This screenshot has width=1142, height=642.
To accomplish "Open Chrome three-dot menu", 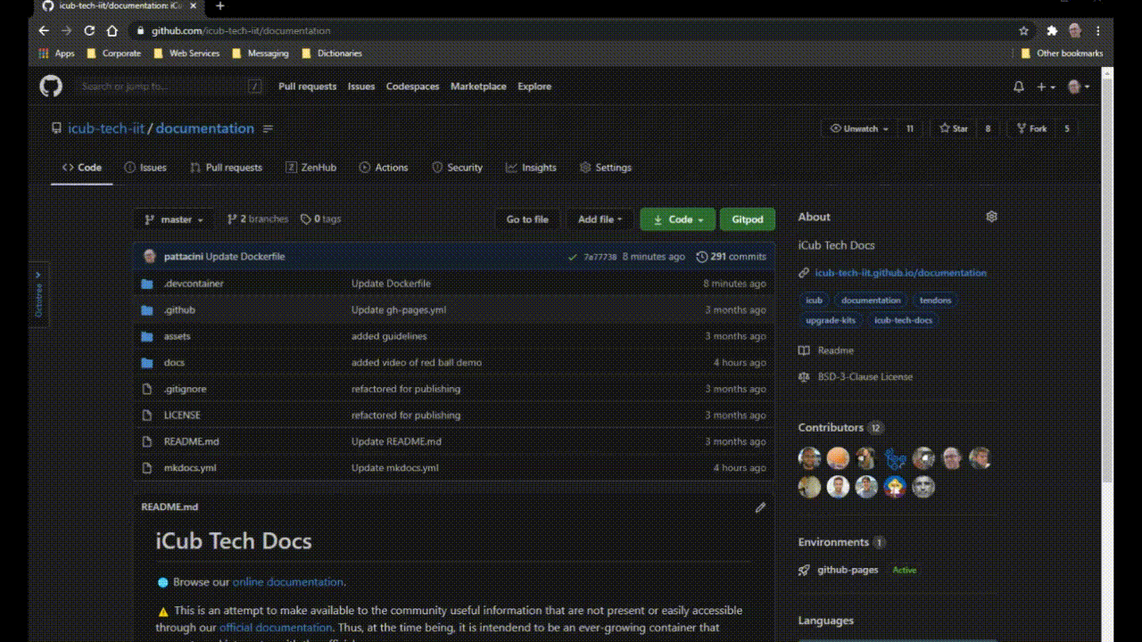I will (1098, 30).
